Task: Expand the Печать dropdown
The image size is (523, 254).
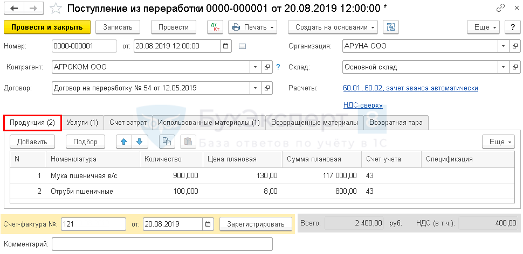Action: pos(252,27)
